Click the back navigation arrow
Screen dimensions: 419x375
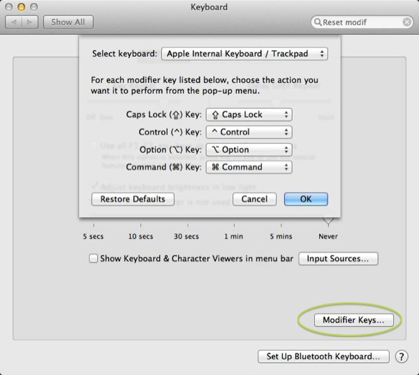tap(13, 22)
